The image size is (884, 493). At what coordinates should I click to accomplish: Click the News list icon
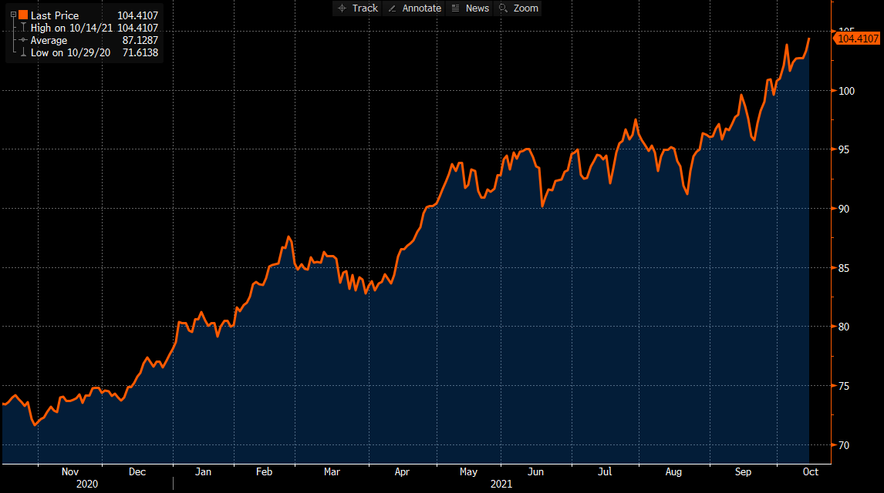point(455,8)
